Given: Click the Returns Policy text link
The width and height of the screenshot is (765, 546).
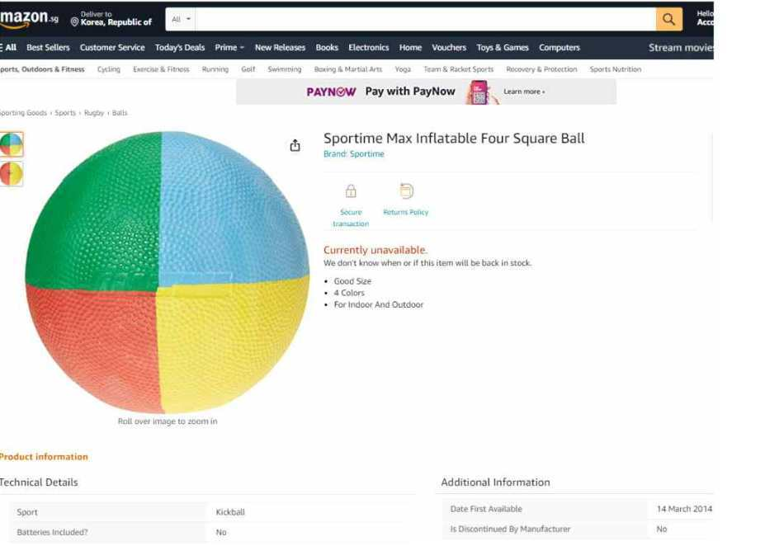Looking at the screenshot, I should pos(406,212).
